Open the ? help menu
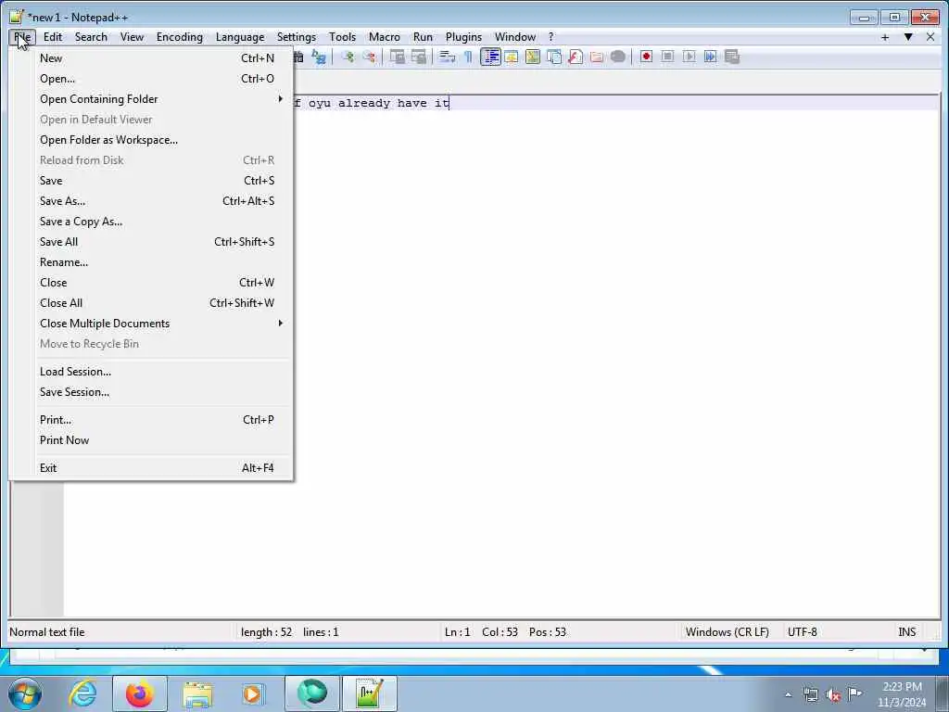949x712 pixels. tap(550, 37)
